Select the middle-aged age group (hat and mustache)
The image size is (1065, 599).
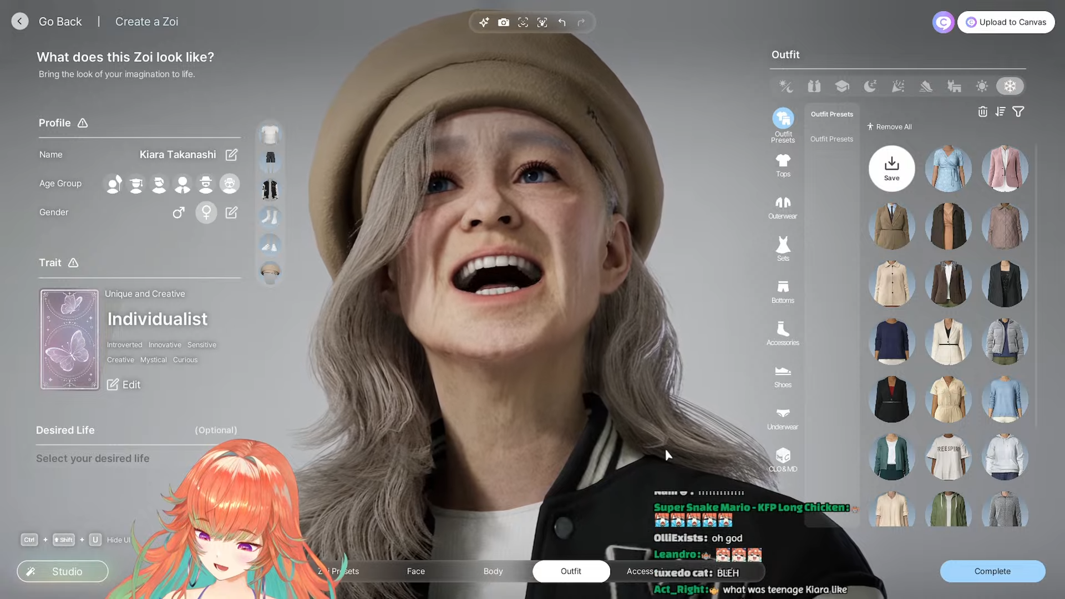click(206, 184)
